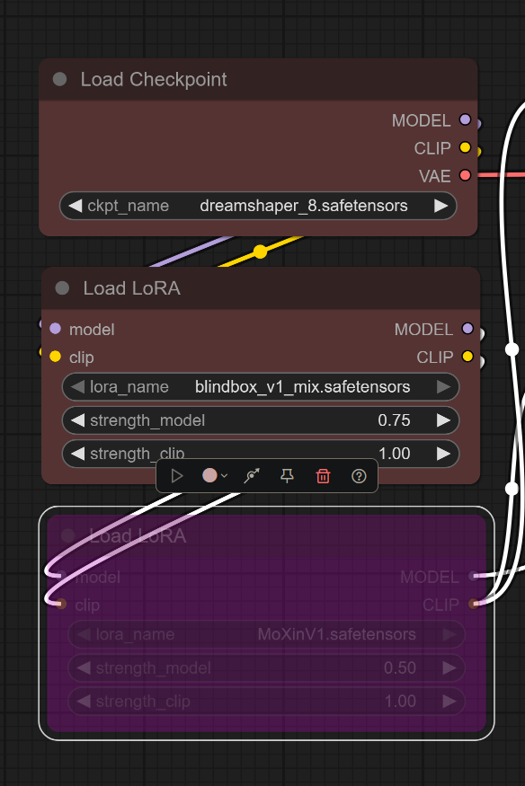The height and width of the screenshot is (786, 525).
Task: Open node help question mark icon
Action: coord(359,476)
